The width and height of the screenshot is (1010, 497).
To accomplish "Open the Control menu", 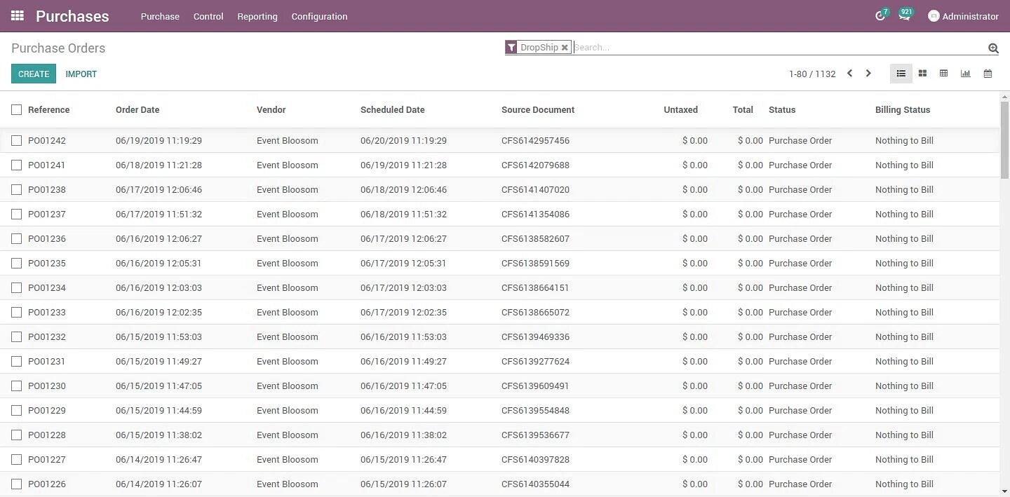I will point(208,16).
